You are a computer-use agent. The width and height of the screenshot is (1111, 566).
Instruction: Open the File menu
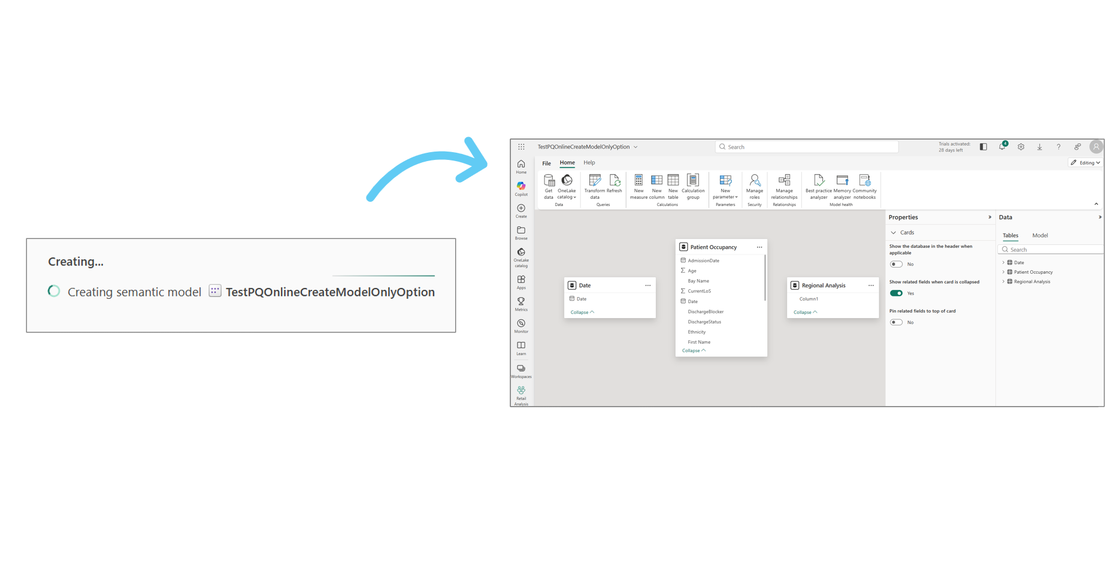547,163
